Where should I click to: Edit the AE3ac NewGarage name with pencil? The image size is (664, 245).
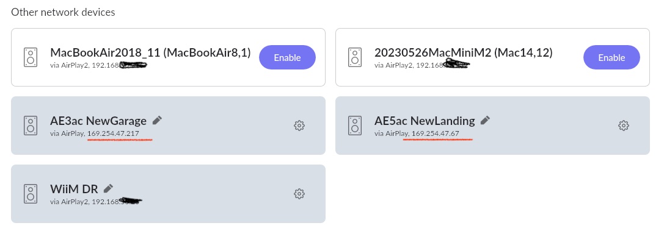157,120
